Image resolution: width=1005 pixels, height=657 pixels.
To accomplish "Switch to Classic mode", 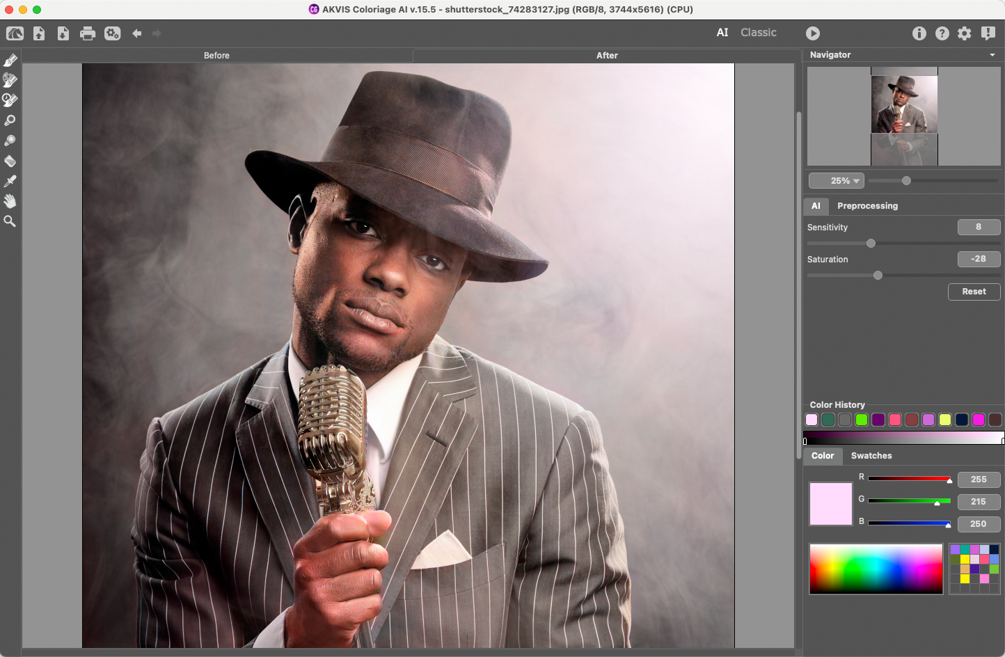I will point(759,33).
